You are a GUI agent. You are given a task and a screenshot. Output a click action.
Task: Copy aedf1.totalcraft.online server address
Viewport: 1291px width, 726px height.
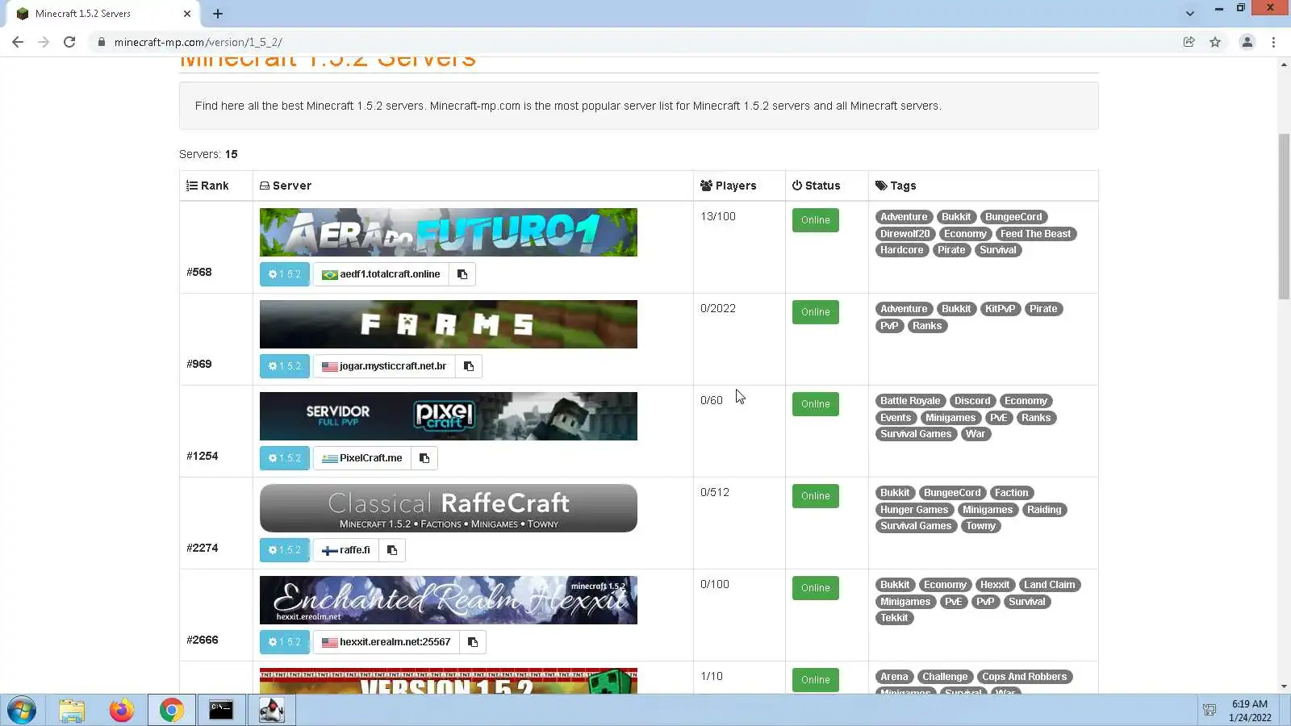[462, 274]
